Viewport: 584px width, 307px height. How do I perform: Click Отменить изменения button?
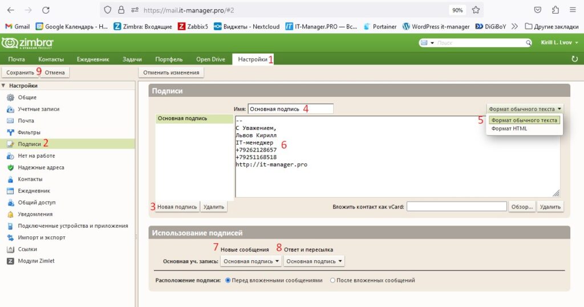pyautogui.click(x=171, y=72)
